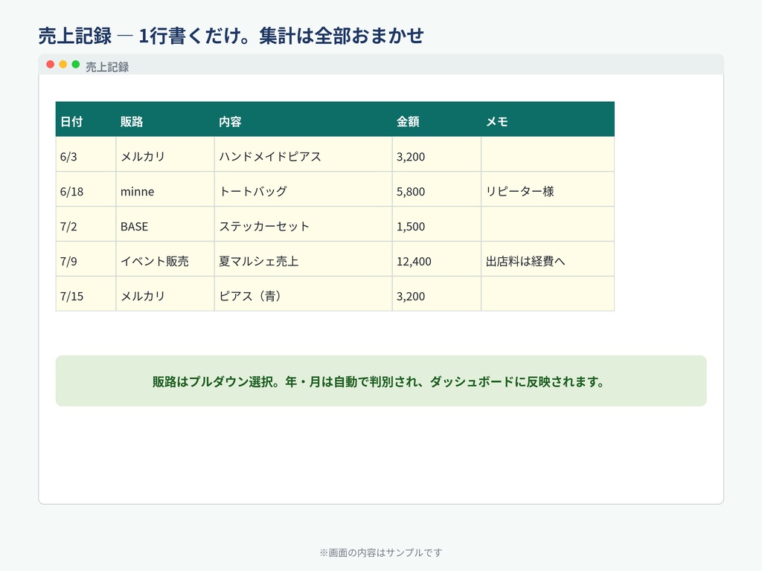Select the ステッカーセット content cell

click(x=304, y=225)
